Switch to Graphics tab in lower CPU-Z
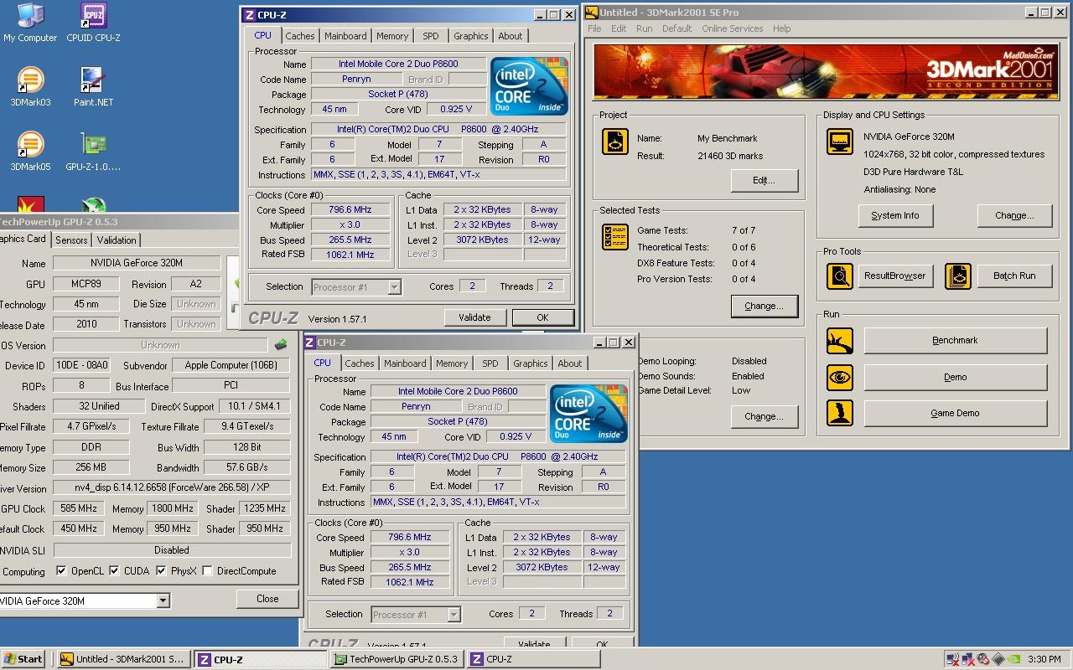Screen dimensions: 1073x670 pyautogui.click(x=530, y=363)
